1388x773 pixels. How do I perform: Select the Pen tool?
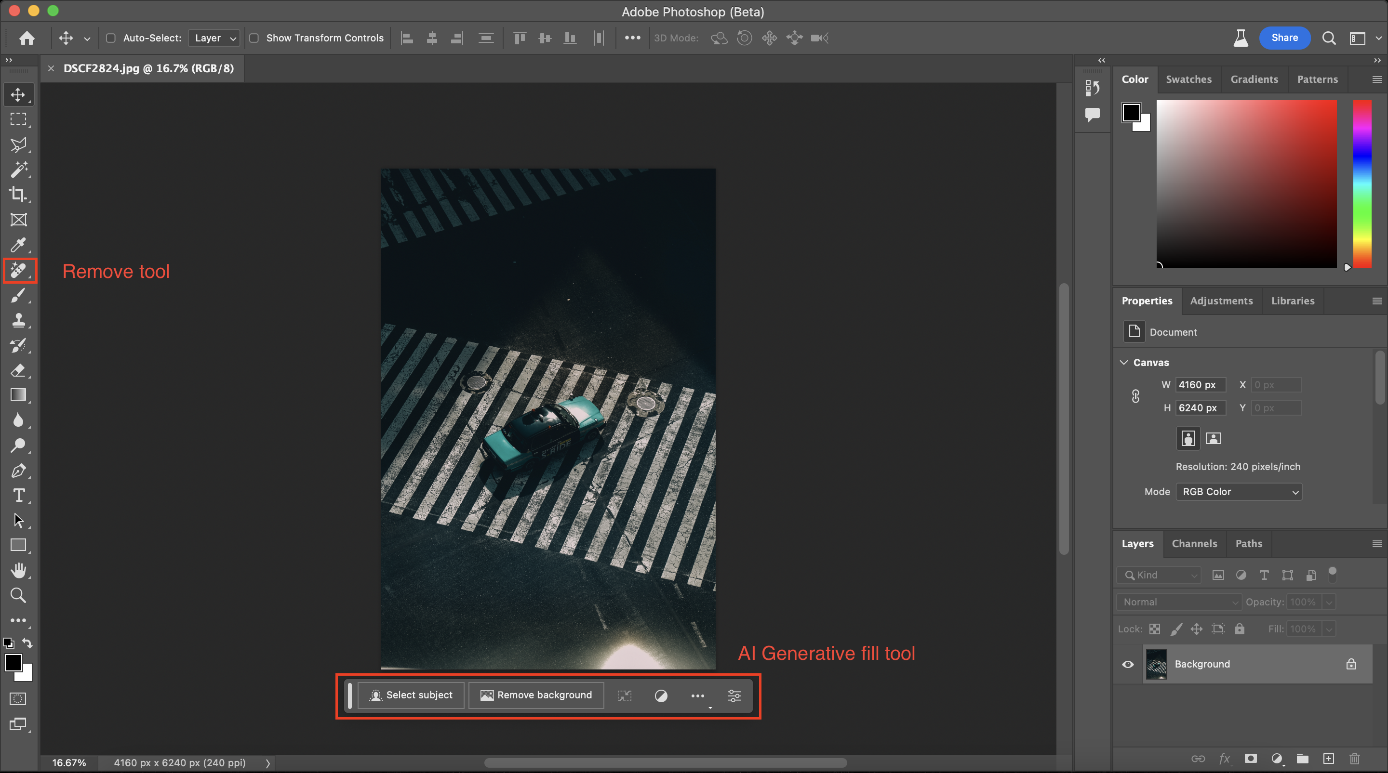[18, 471]
